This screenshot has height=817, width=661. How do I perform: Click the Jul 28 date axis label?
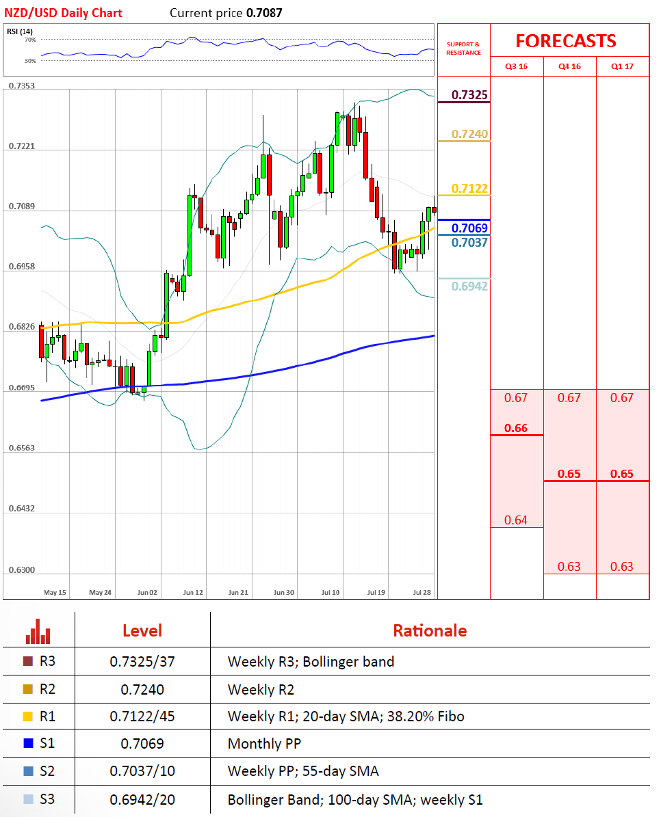click(x=422, y=593)
